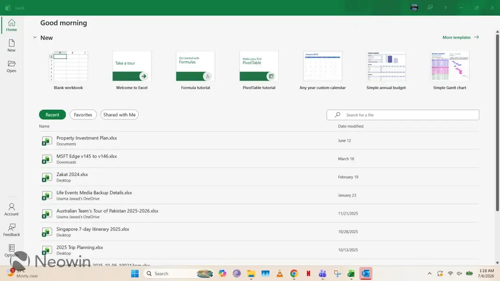Select Simple annual budget template
The height and width of the screenshot is (281, 500).
click(386, 70)
